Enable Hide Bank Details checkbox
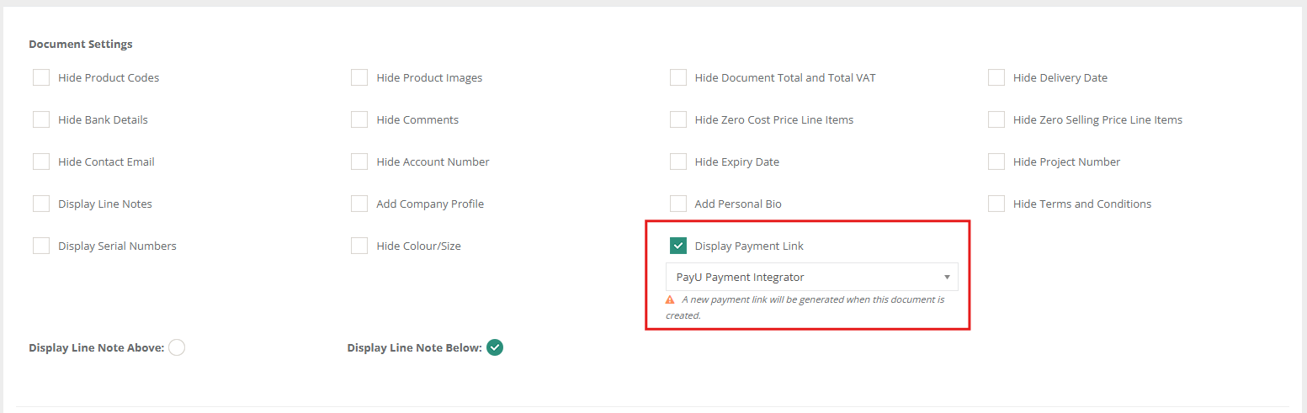 click(41, 119)
